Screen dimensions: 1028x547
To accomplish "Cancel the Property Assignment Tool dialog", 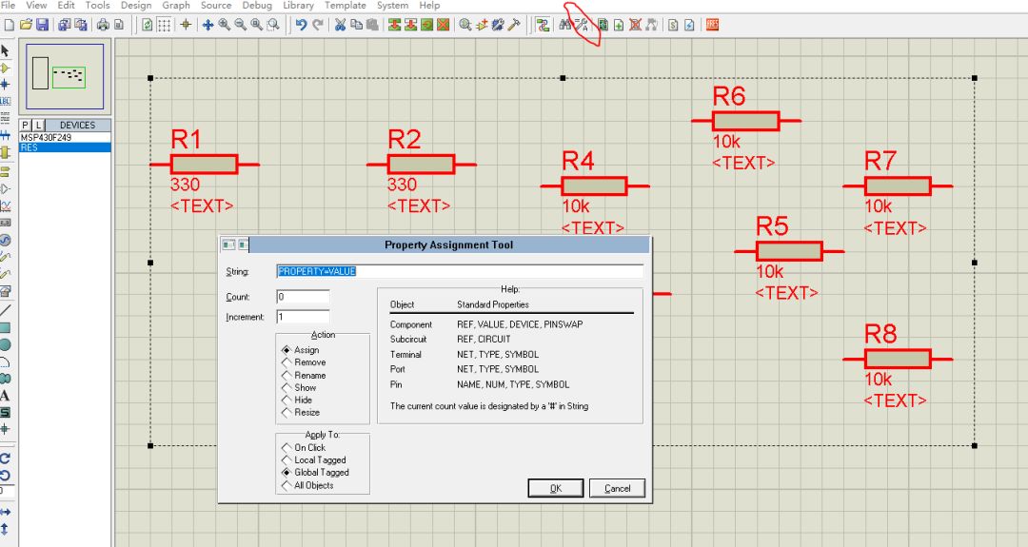I will coord(617,488).
